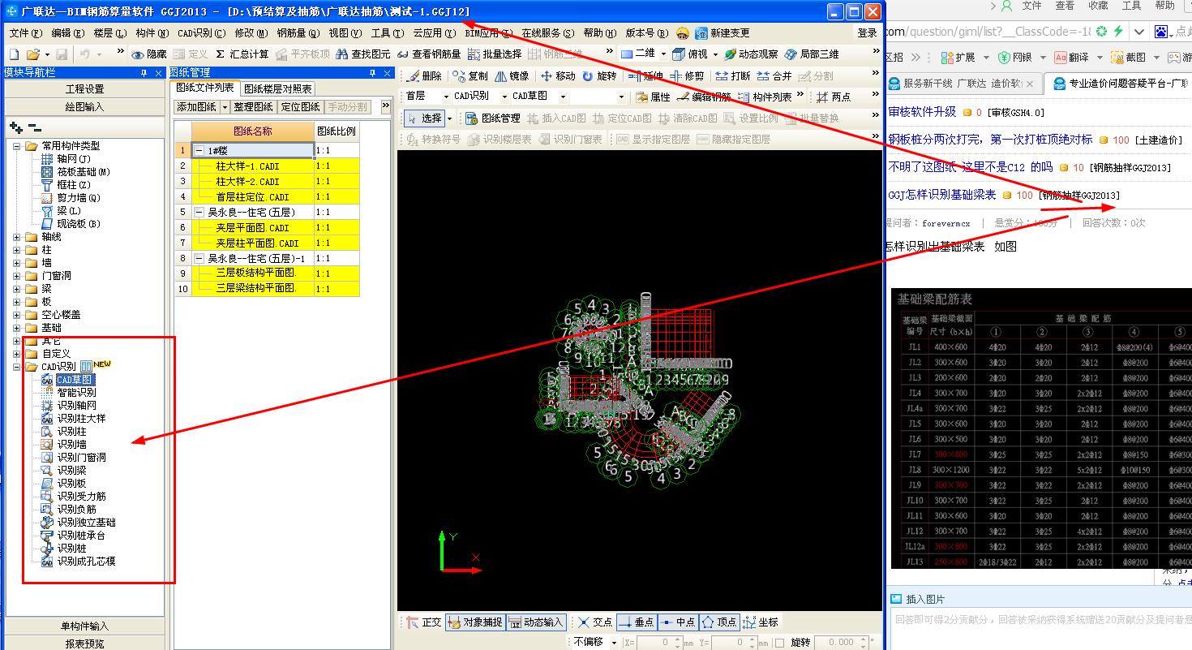Click collapse-all minus icon in navigation panel
The image size is (1192, 650).
(34, 127)
